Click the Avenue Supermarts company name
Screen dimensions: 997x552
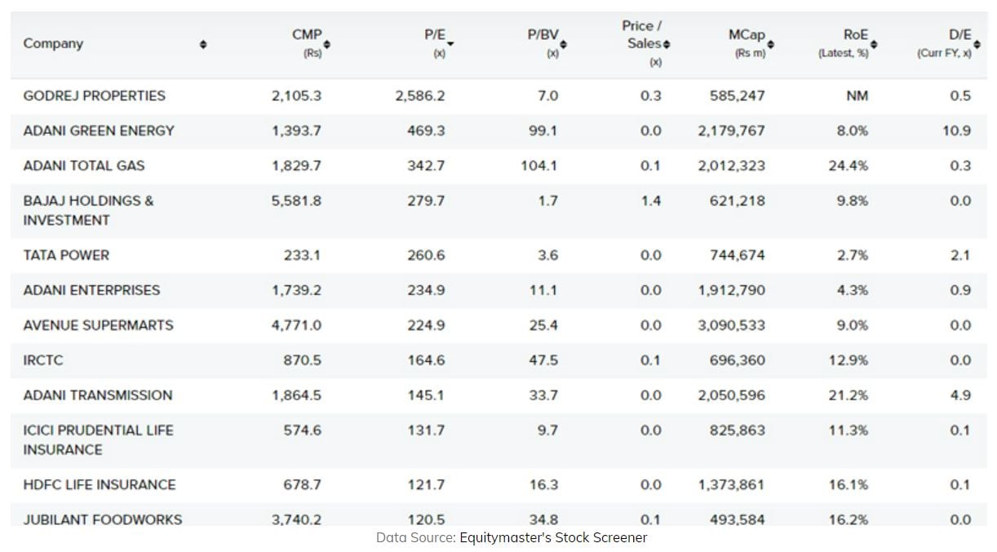pyautogui.click(x=98, y=325)
